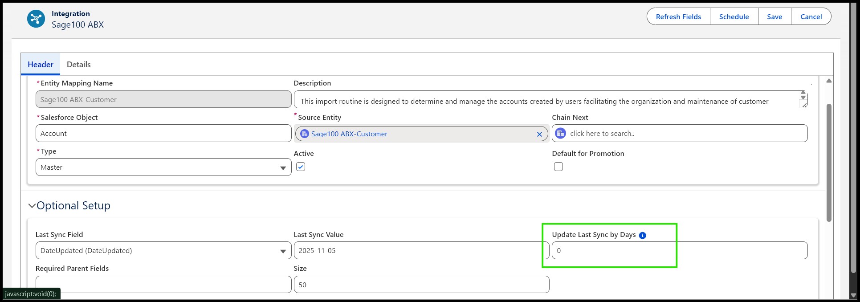Viewport: 860px width, 302px height.
Task: Open the Last Sync Field dropdown
Action: [163, 251]
